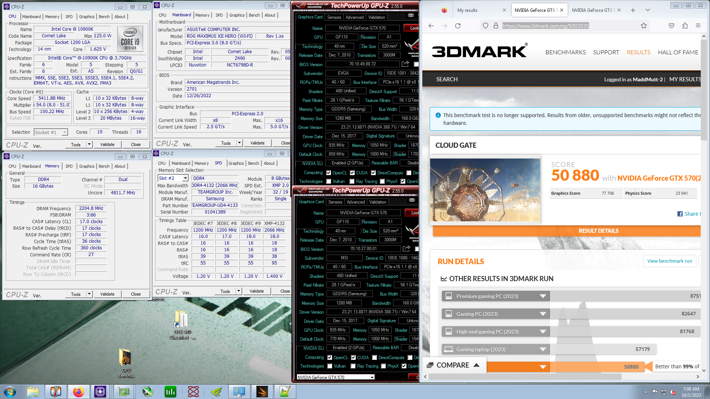Bookmark this page with the star icon
710x399 pixels.
click(644, 25)
